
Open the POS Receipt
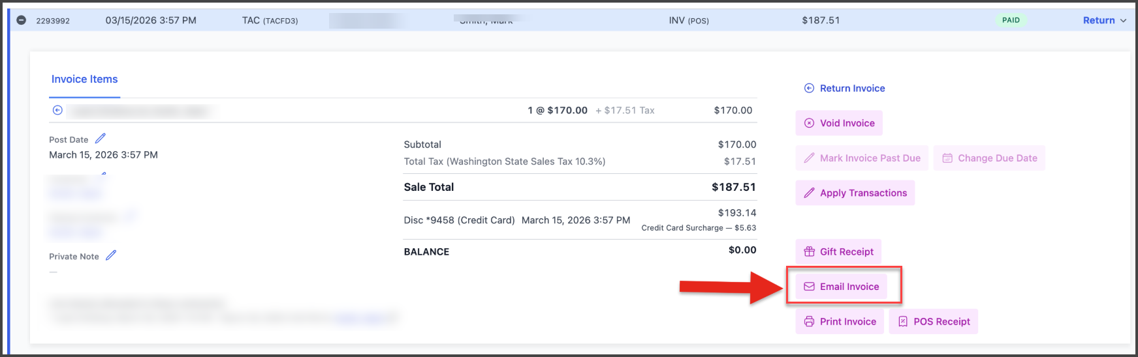(x=934, y=322)
